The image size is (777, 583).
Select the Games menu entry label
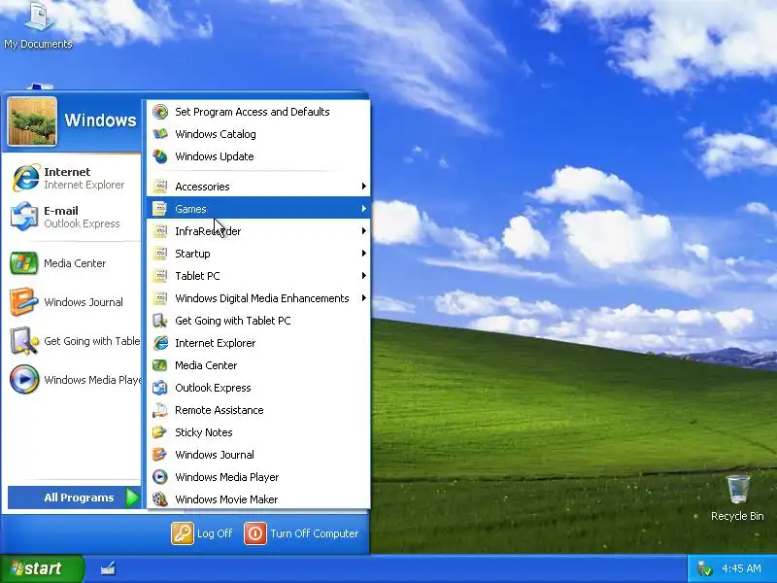[x=190, y=209]
